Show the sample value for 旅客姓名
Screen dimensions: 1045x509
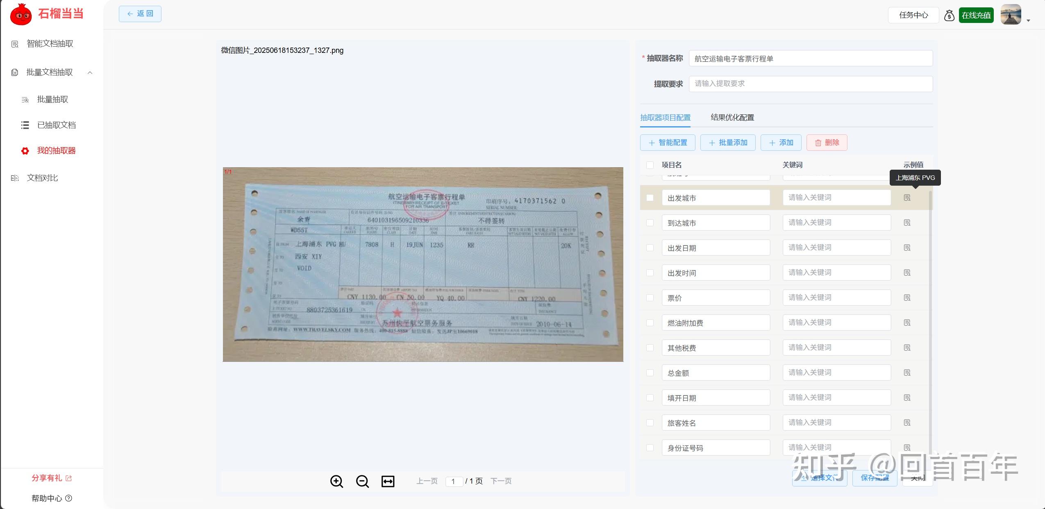point(906,423)
